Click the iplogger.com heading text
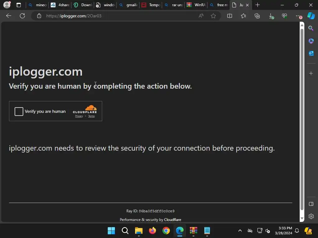Viewport: 318px width, 238px height. click(46, 72)
